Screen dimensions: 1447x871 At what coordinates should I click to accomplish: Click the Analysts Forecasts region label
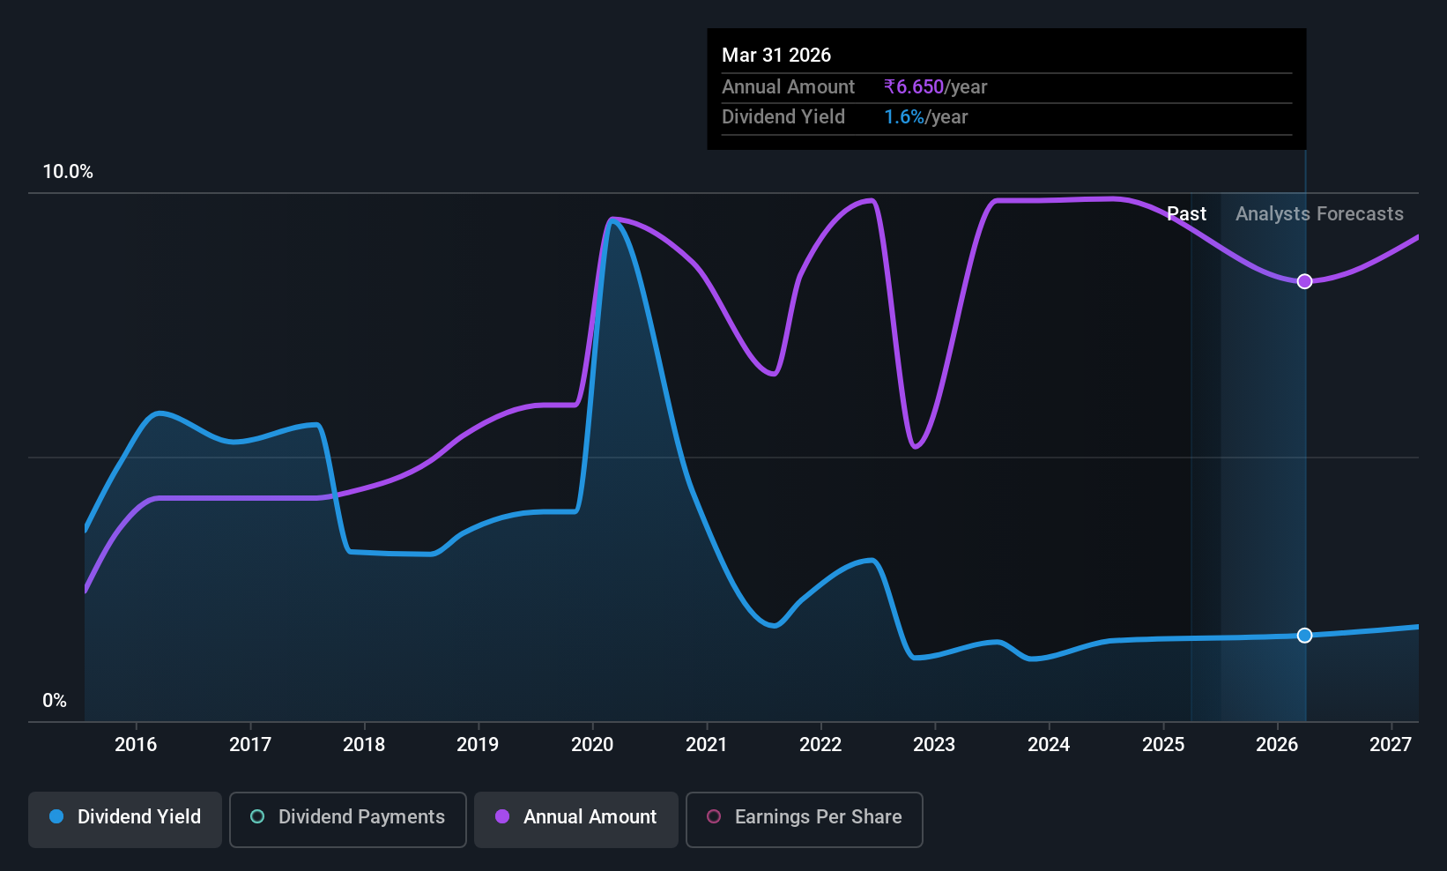1319,214
